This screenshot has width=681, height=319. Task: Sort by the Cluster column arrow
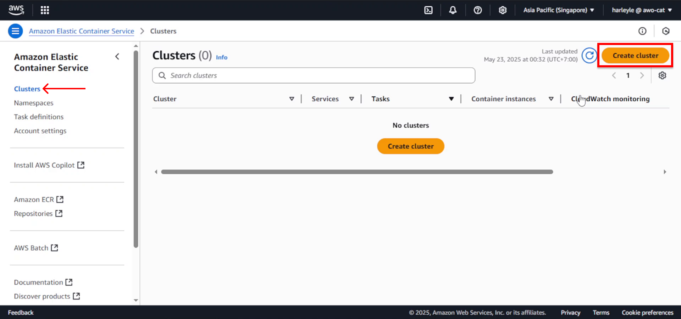pyautogui.click(x=292, y=99)
